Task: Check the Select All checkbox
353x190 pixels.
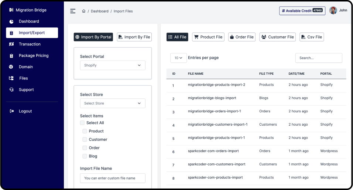Action: click(x=82, y=123)
